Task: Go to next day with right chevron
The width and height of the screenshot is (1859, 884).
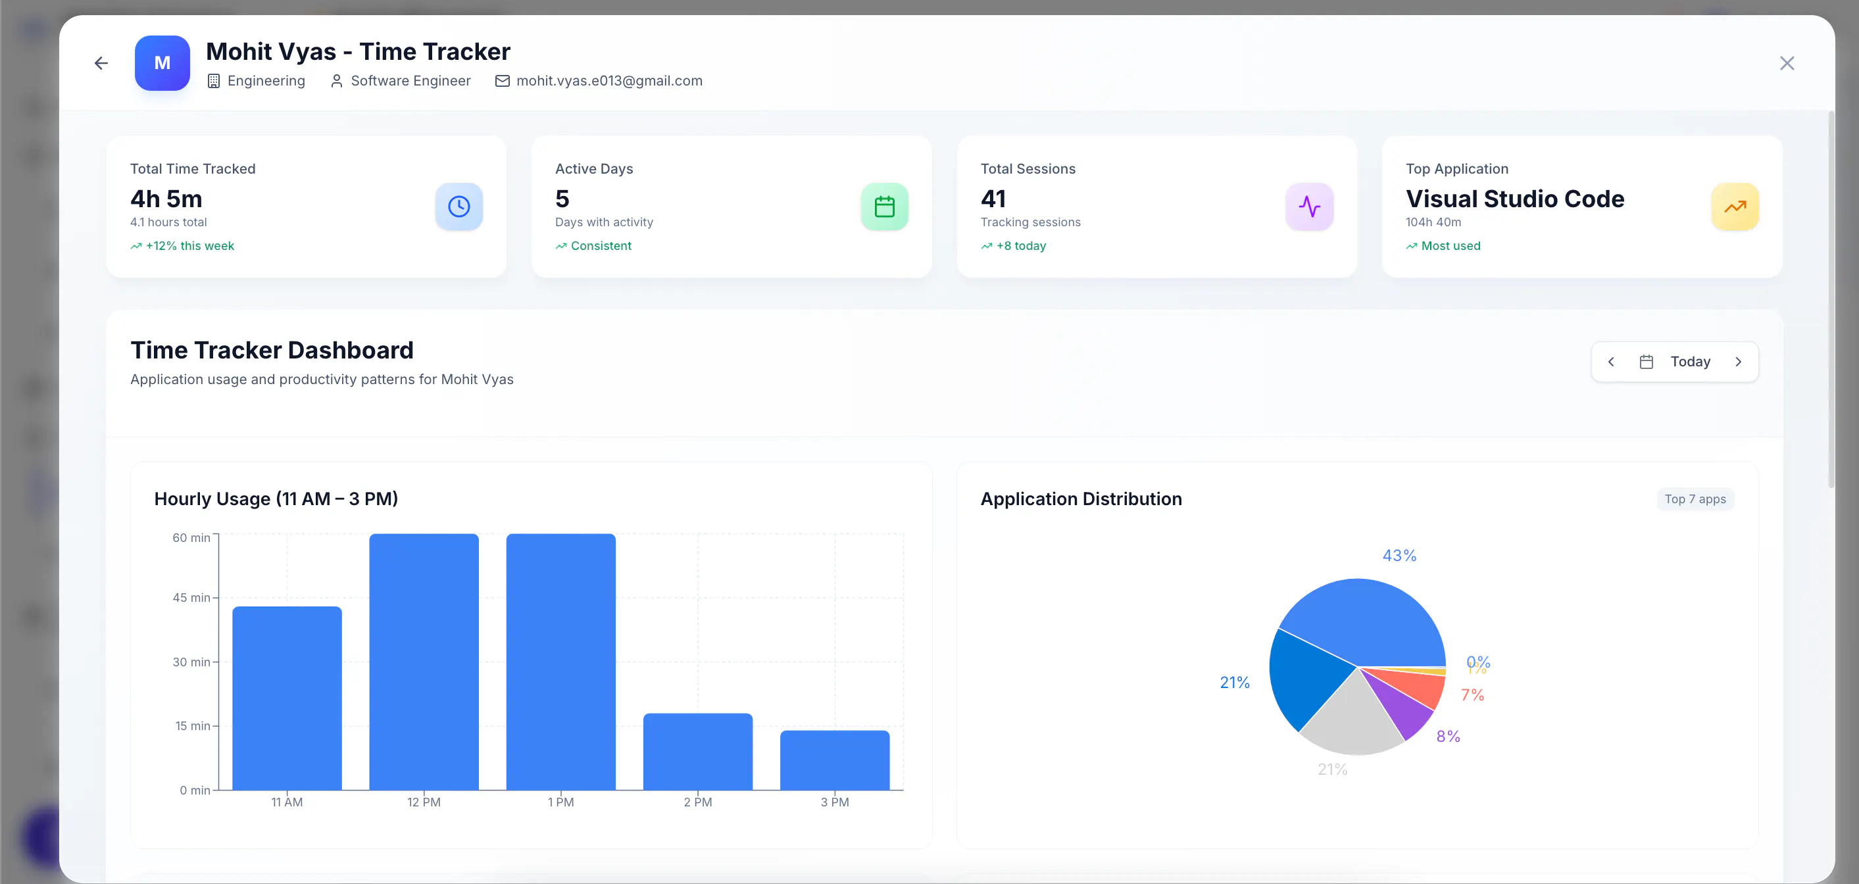Action: click(x=1739, y=362)
